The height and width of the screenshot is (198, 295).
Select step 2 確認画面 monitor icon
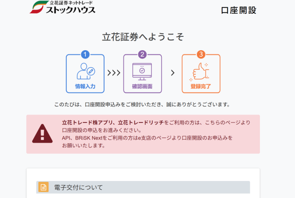point(142,71)
